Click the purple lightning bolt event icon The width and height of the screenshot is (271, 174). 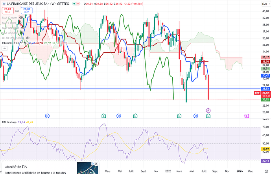coord(208,110)
